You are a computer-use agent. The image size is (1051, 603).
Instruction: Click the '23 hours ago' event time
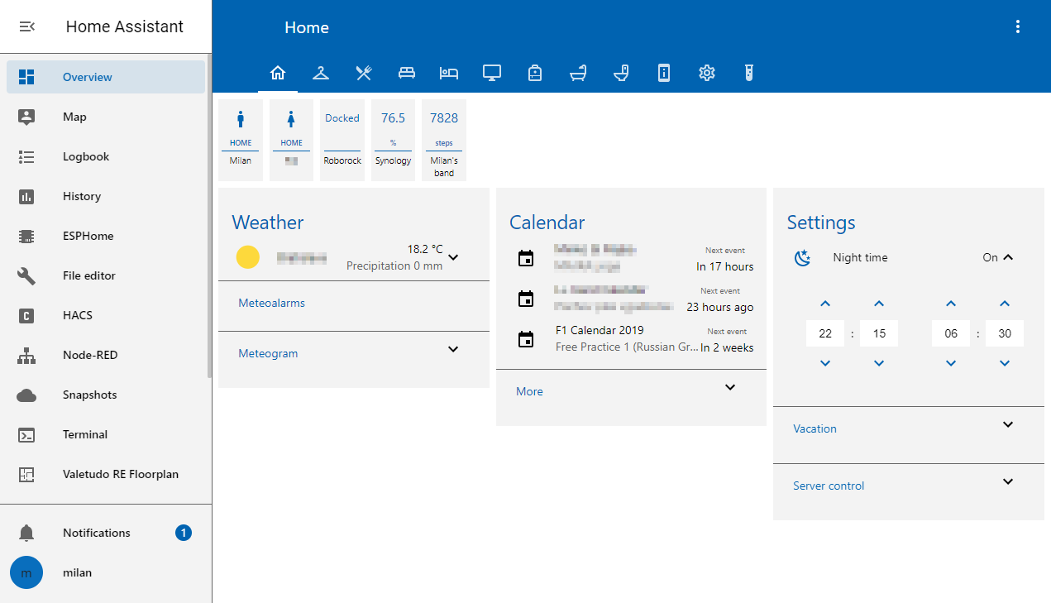coord(720,307)
